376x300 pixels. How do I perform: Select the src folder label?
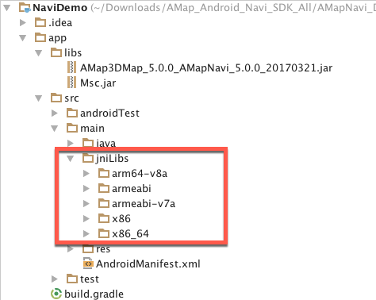pyautogui.click(x=71, y=98)
